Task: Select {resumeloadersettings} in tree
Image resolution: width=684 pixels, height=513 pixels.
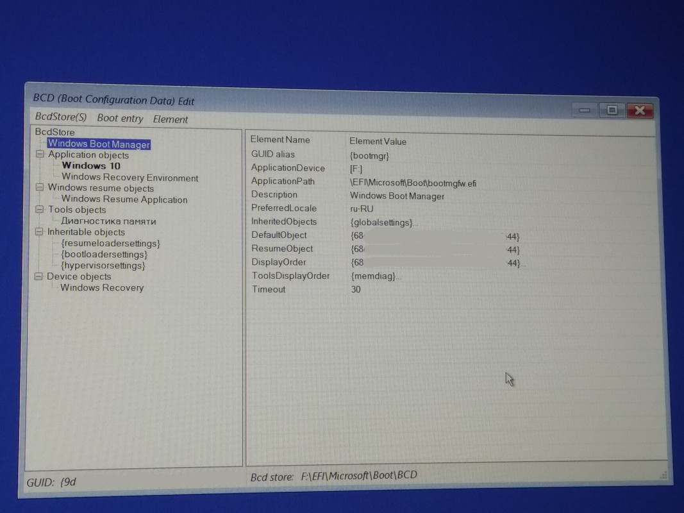Action: tap(110, 244)
